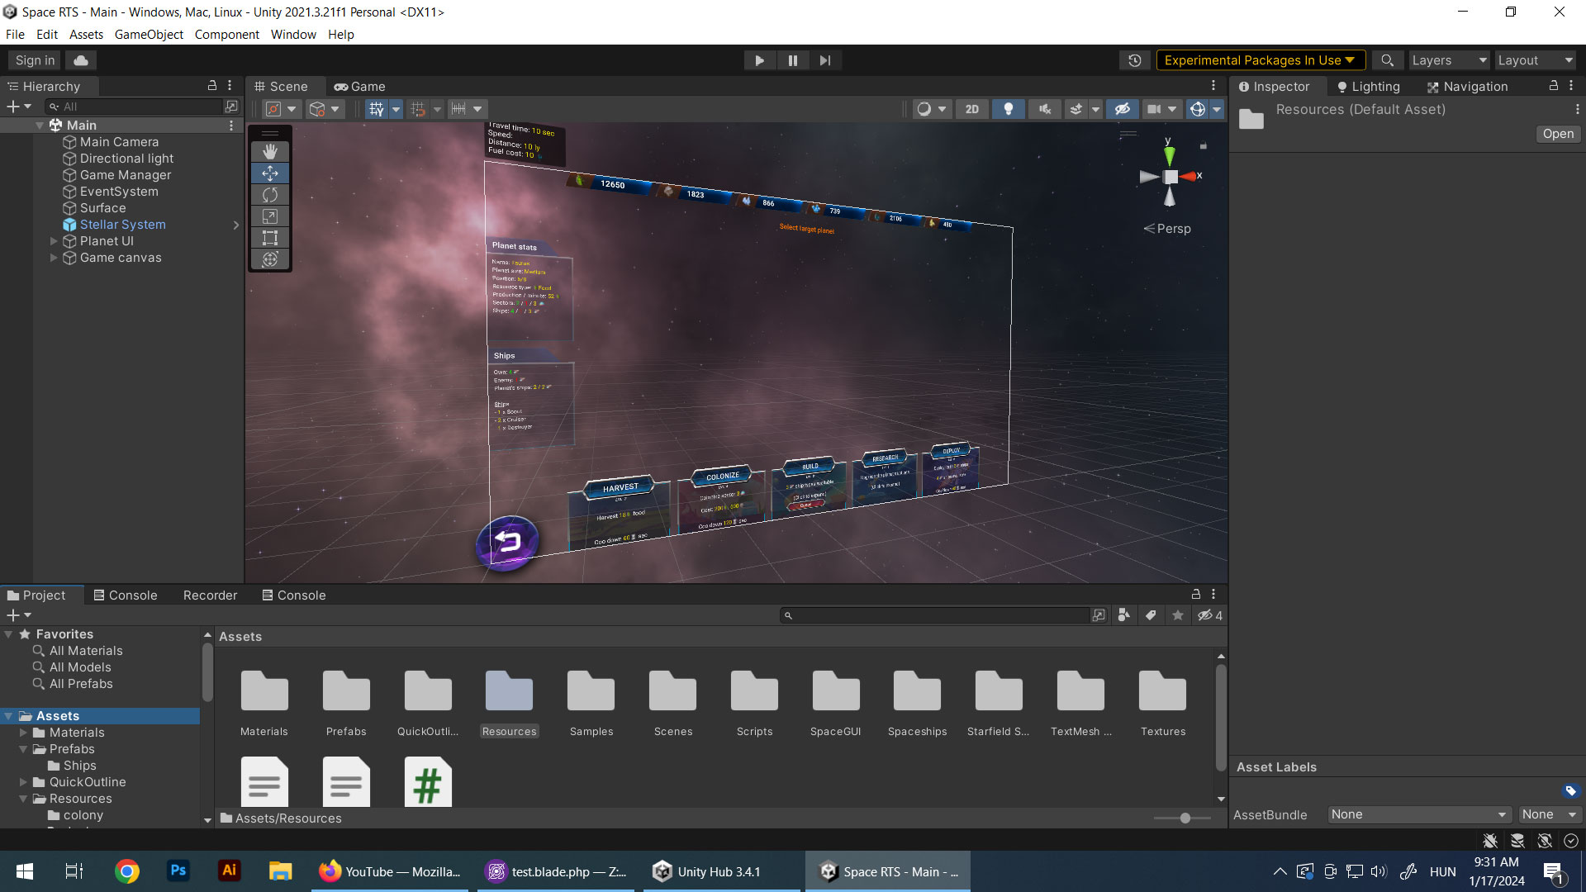1586x892 pixels.
Task: Select the Scale tool
Action: [x=270, y=216]
